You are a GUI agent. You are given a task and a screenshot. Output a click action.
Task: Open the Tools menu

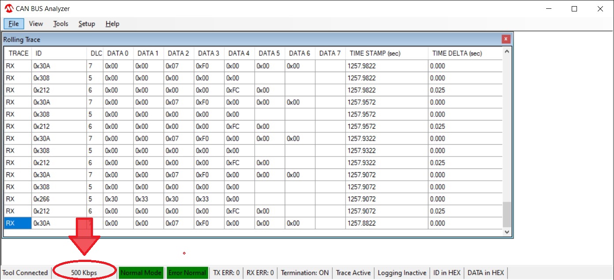click(x=61, y=24)
